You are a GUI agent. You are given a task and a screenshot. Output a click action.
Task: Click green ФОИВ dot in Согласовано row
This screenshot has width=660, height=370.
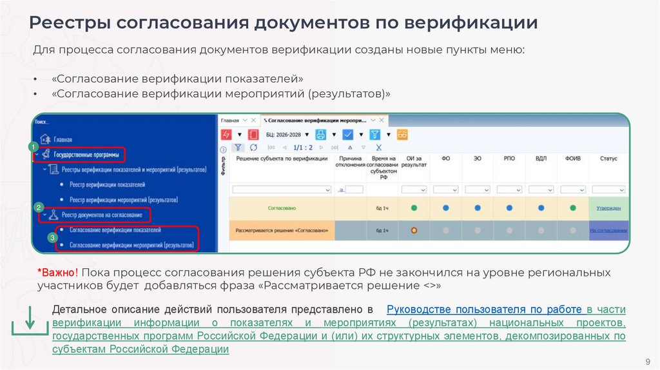(x=573, y=208)
